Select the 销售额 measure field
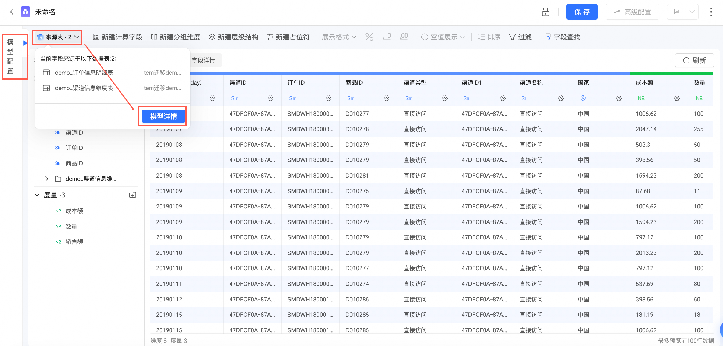 pyautogui.click(x=74, y=242)
